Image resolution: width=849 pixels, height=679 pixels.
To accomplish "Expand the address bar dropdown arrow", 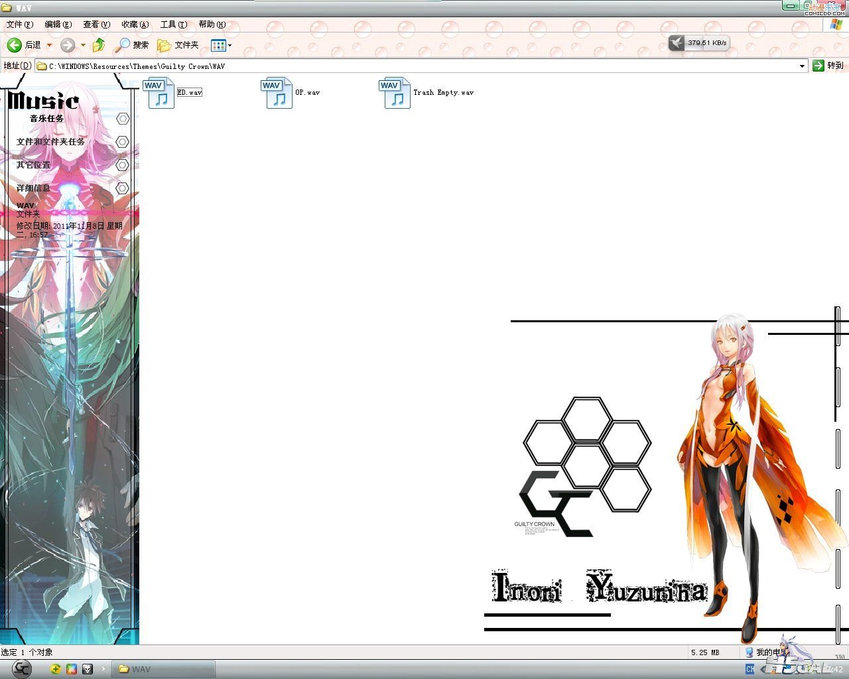I will click(802, 66).
